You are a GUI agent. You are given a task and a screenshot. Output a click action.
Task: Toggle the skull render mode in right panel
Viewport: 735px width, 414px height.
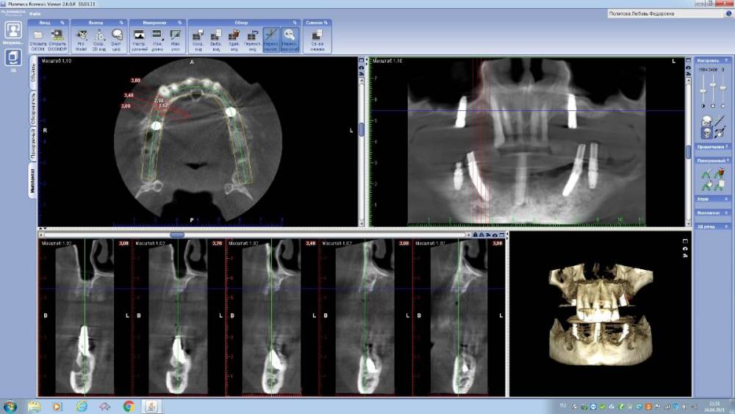tap(705, 132)
